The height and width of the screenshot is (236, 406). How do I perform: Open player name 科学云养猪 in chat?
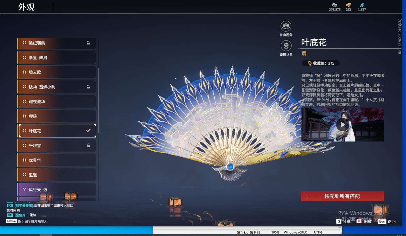[x=24, y=205]
